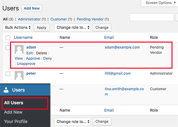Click the Users person icon in sidebar
Image resolution: width=178 pixels, height=127 pixels.
click(6, 90)
